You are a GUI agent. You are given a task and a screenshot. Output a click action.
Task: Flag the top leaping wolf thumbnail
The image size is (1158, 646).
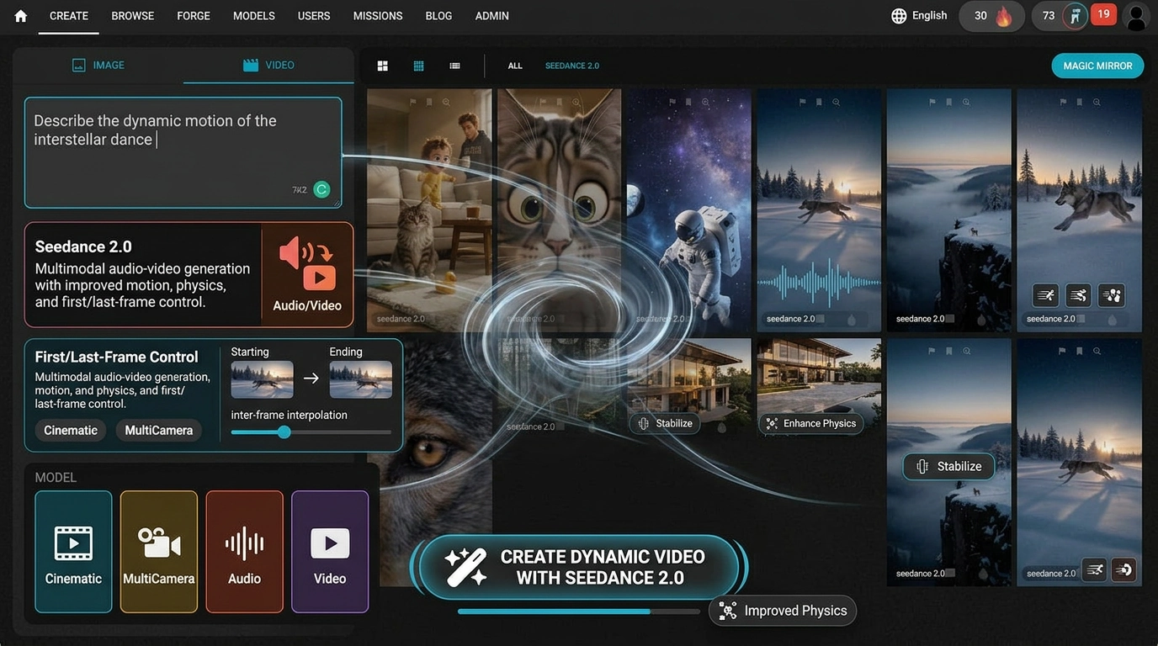[1063, 102]
